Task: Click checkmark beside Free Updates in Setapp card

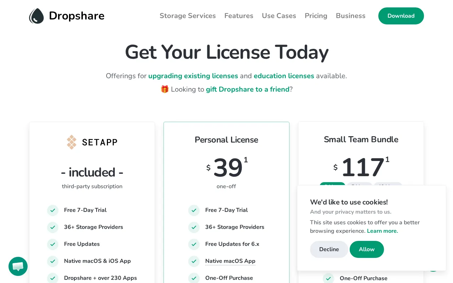Action: (x=53, y=244)
